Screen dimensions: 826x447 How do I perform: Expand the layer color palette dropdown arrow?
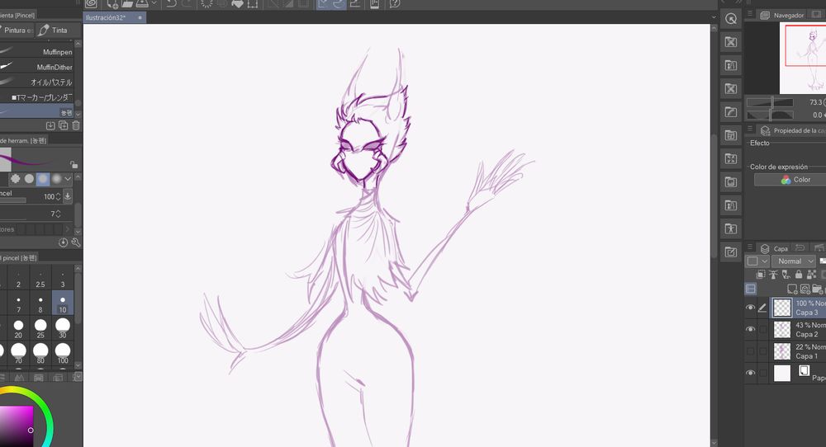[764, 261]
